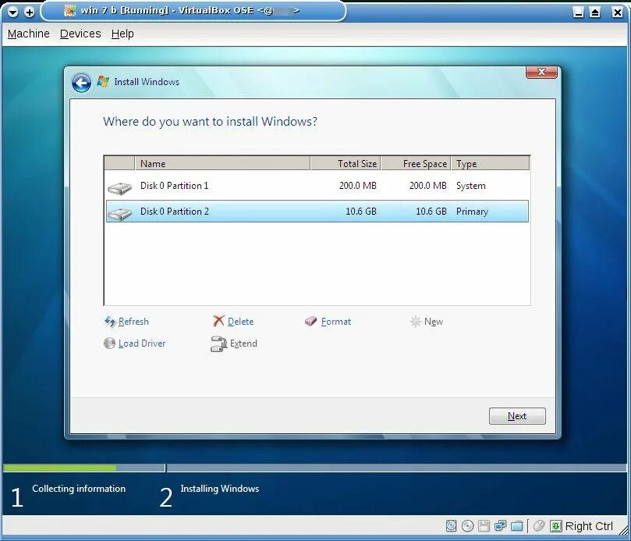This screenshot has width=631, height=541.
Task: Click the Primary type cell
Action: pos(472,212)
